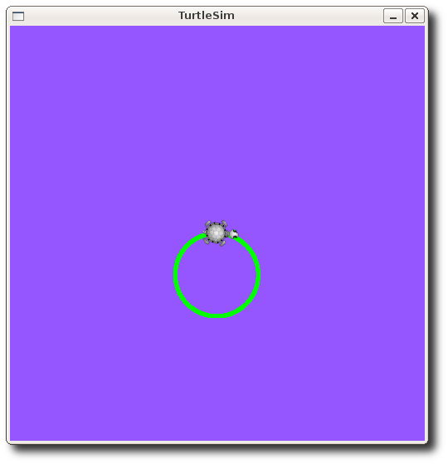Click the TurtleSim title text
Screen dimensions: 448x464
click(x=207, y=16)
